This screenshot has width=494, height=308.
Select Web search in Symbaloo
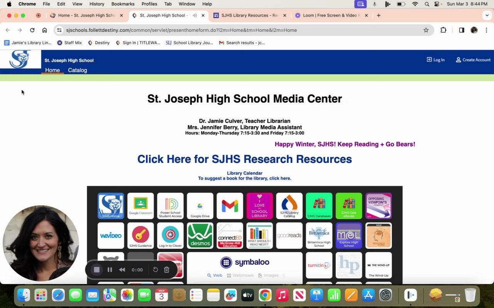215,275
